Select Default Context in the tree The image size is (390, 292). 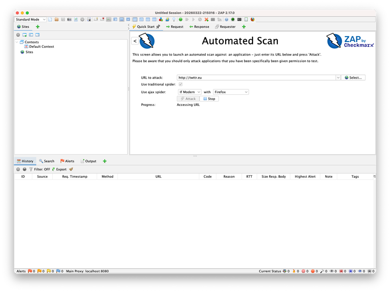(41, 47)
